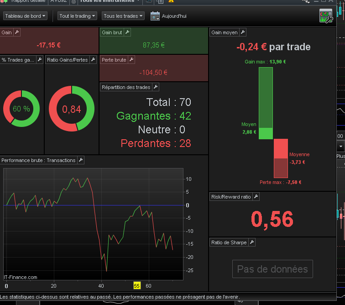Open the Tableau de bord dropdown
The image size is (345, 305).
[25, 16]
